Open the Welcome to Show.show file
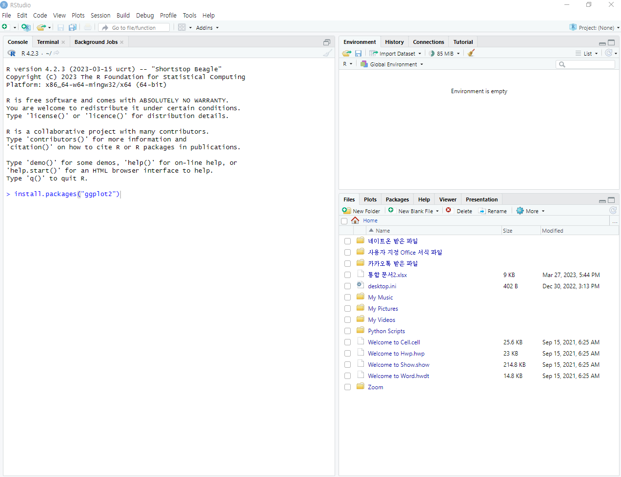The image size is (621, 477). 399,364
